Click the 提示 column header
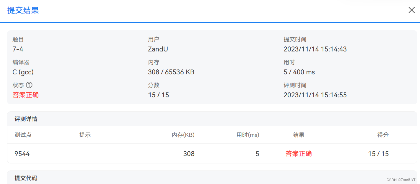 click(85, 135)
